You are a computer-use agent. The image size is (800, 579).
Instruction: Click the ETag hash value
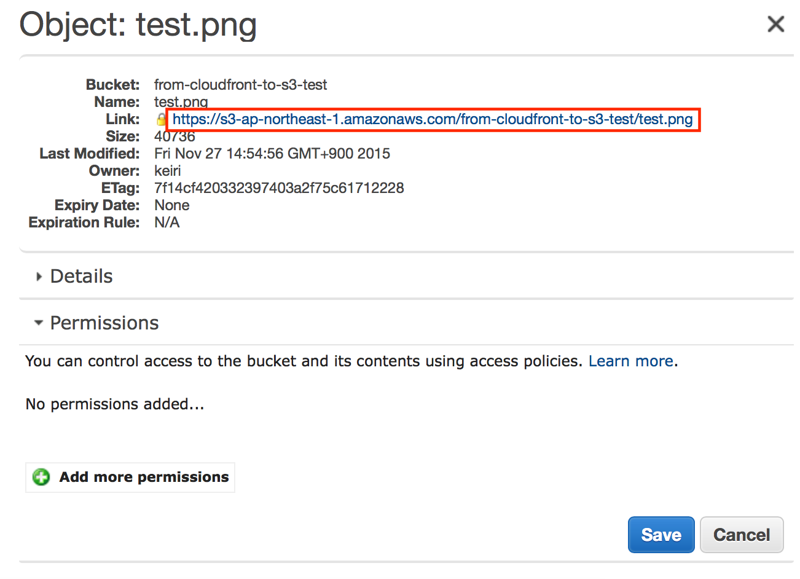coord(279,188)
